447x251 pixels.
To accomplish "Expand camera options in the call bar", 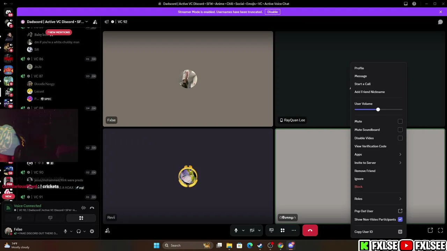I will [259, 230].
